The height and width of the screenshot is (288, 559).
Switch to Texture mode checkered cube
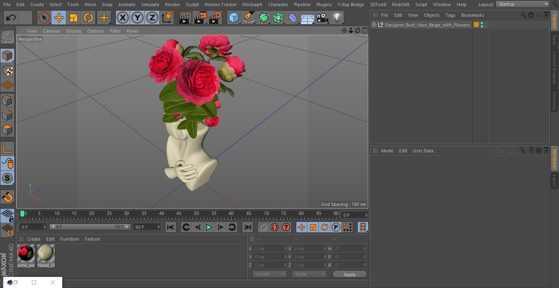(x=7, y=70)
